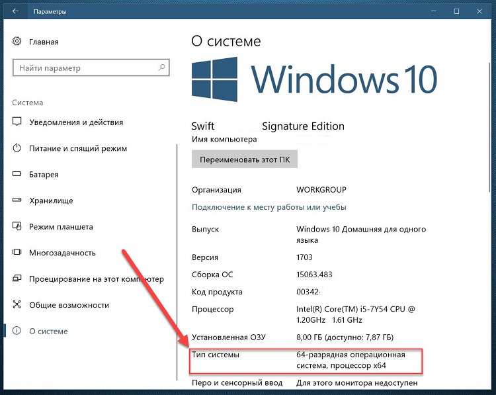
Task: Click the Версия label
Action: (204, 257)
